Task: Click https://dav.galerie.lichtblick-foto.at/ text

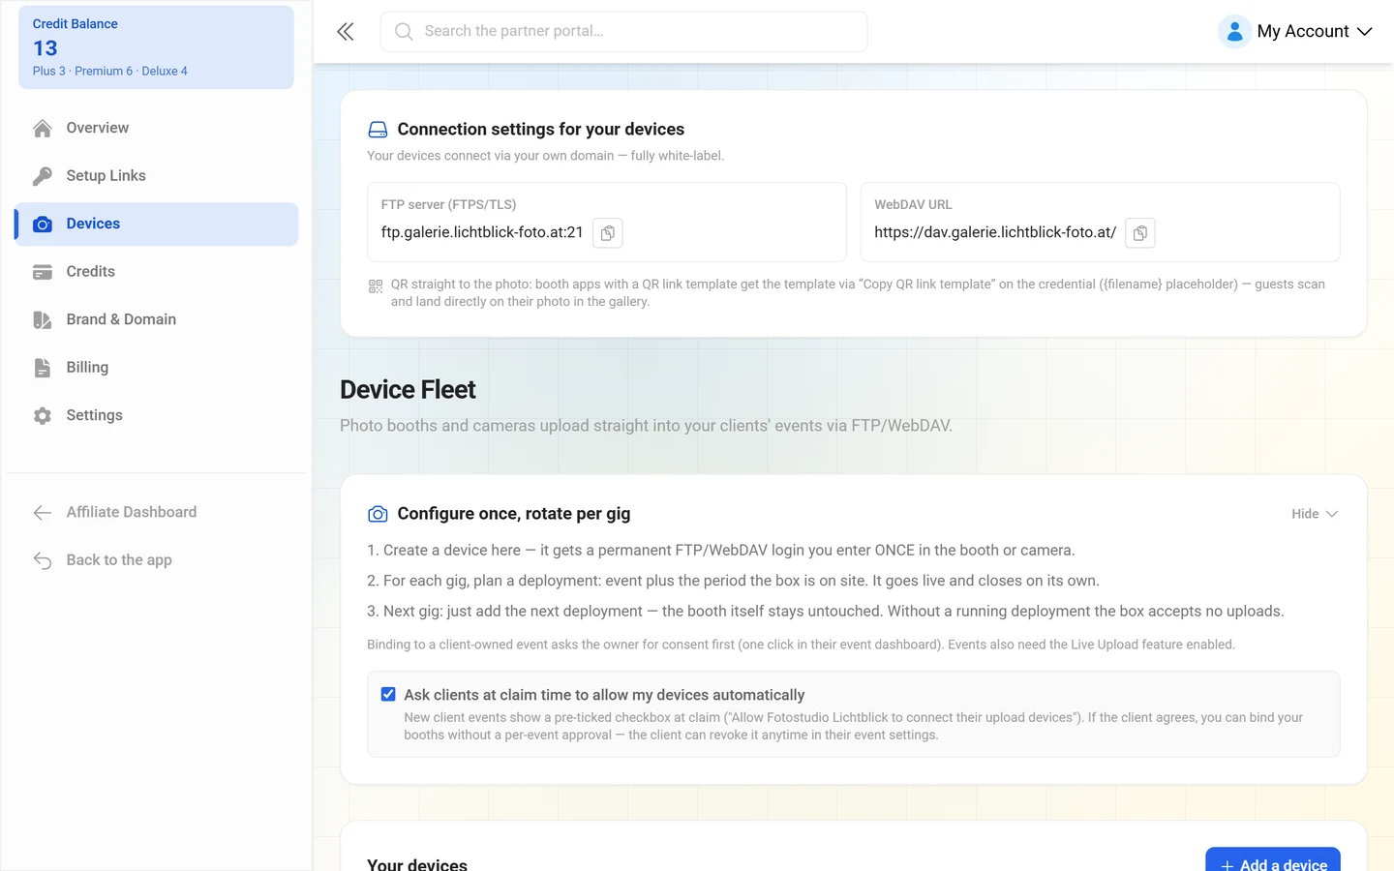Action: click(x=995, y=232)
